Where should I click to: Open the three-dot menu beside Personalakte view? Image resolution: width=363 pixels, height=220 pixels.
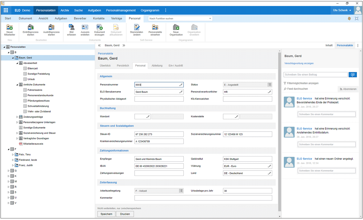point(358,45)
